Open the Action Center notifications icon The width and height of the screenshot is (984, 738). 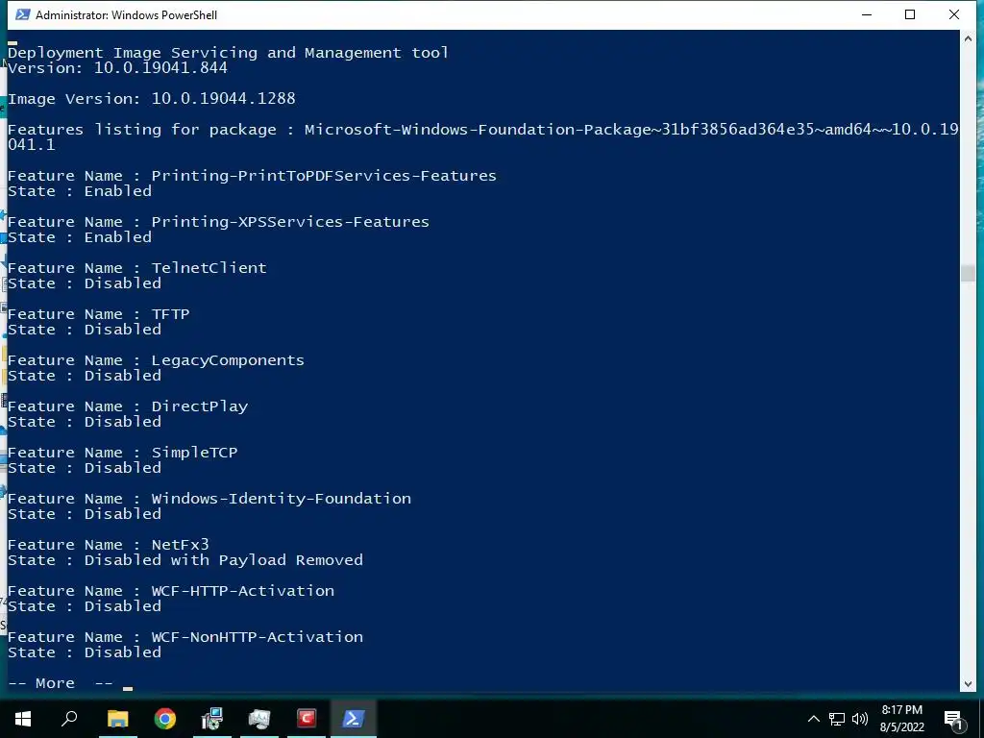coord(953,720)
